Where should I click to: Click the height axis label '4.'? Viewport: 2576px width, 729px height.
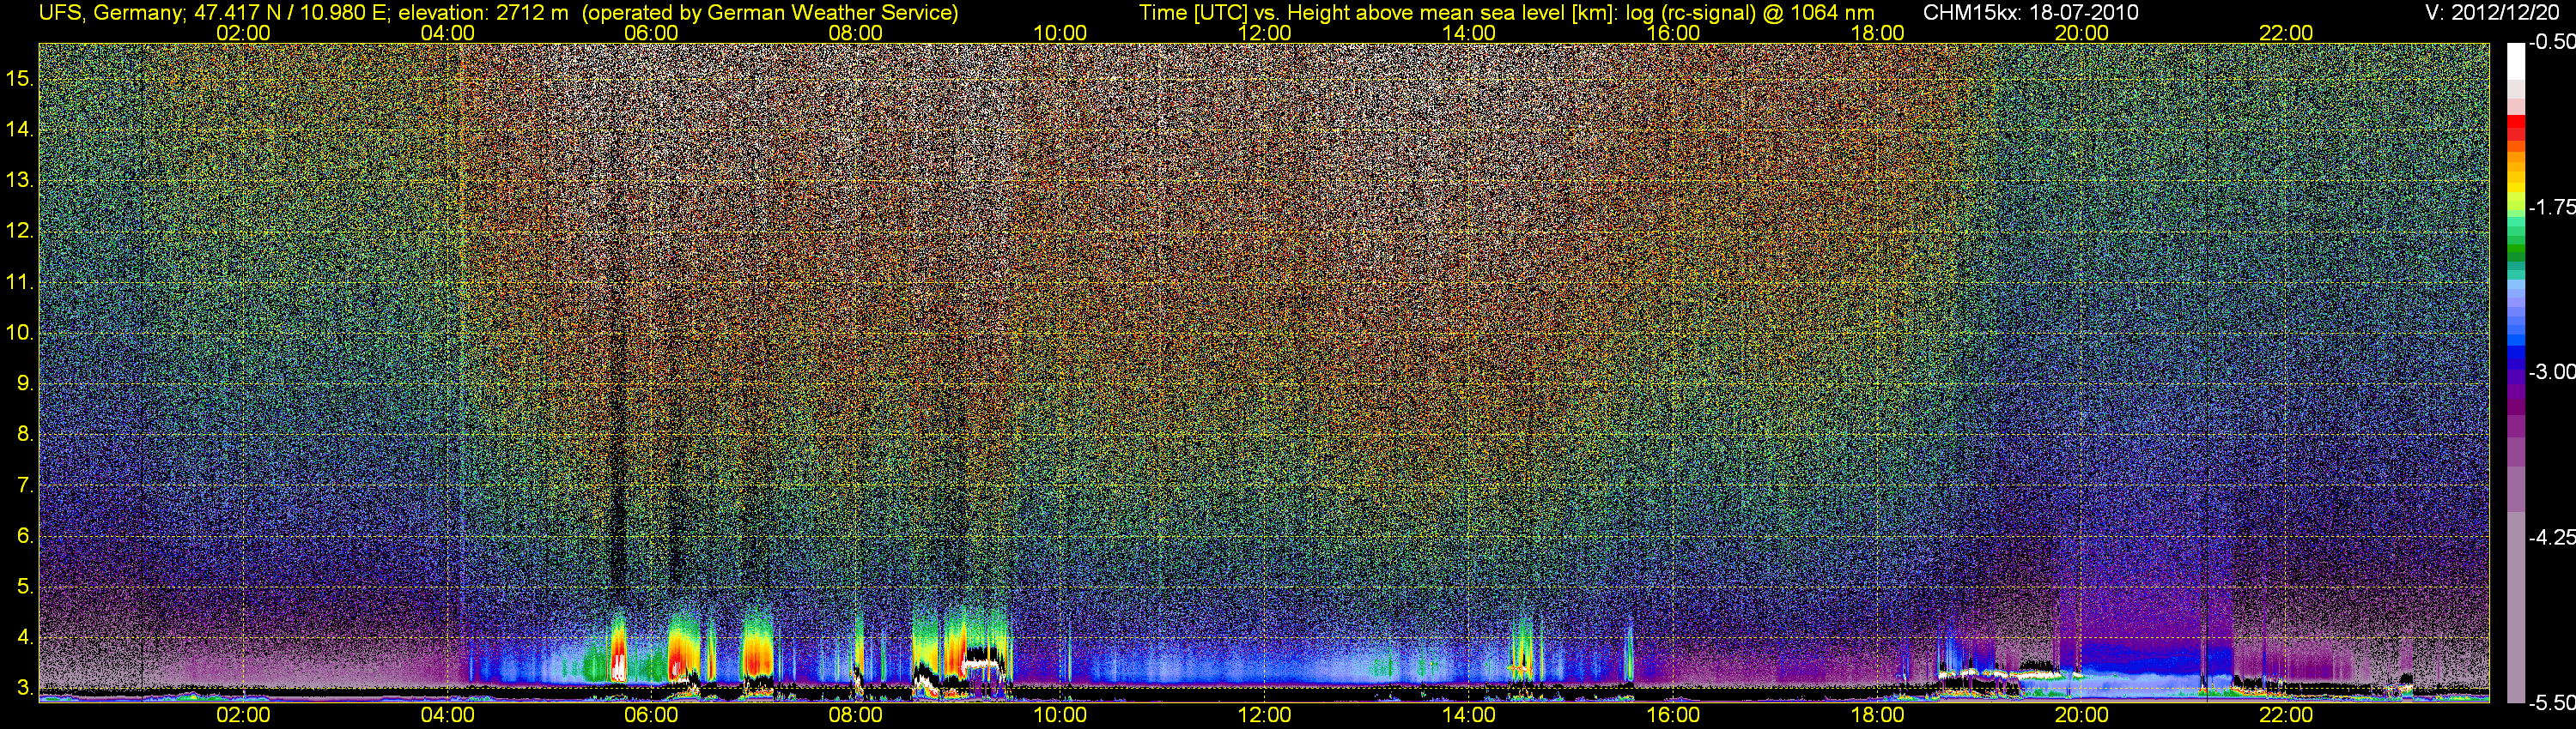click(x=25, y=637)
